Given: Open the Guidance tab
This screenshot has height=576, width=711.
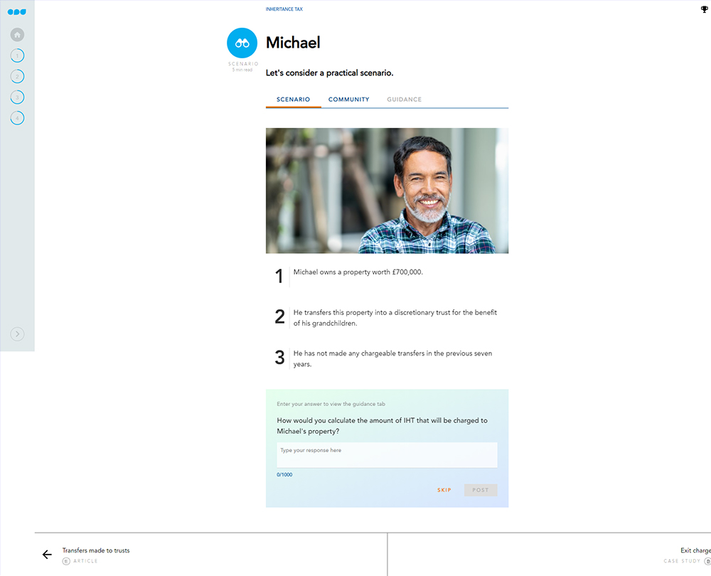Looking at the screenshot, I should click(404, 100).
